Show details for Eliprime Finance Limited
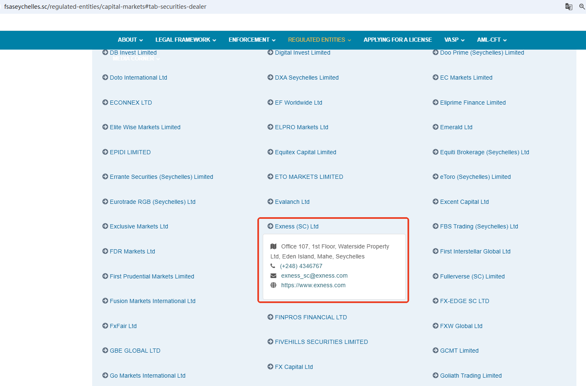Image resolution: width=586 pixels, height=386 pixels. click(473, 103)
